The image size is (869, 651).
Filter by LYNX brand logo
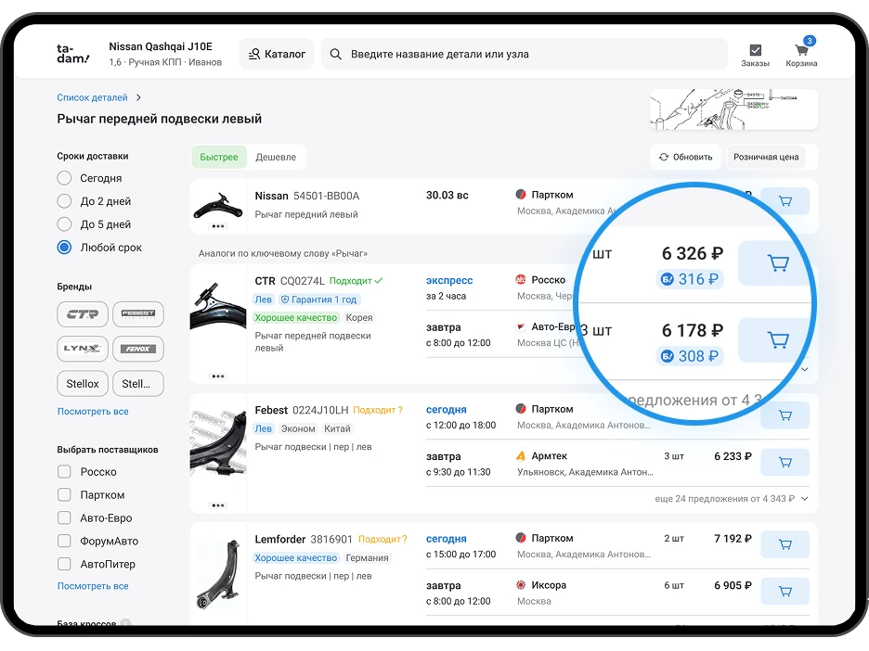83,349
